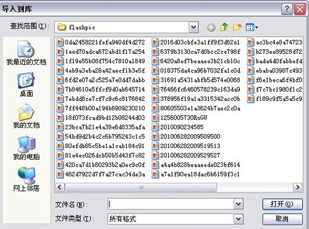Click the help question mark button
The height and width of the screenshot is (229, 309).
(287, 9)
